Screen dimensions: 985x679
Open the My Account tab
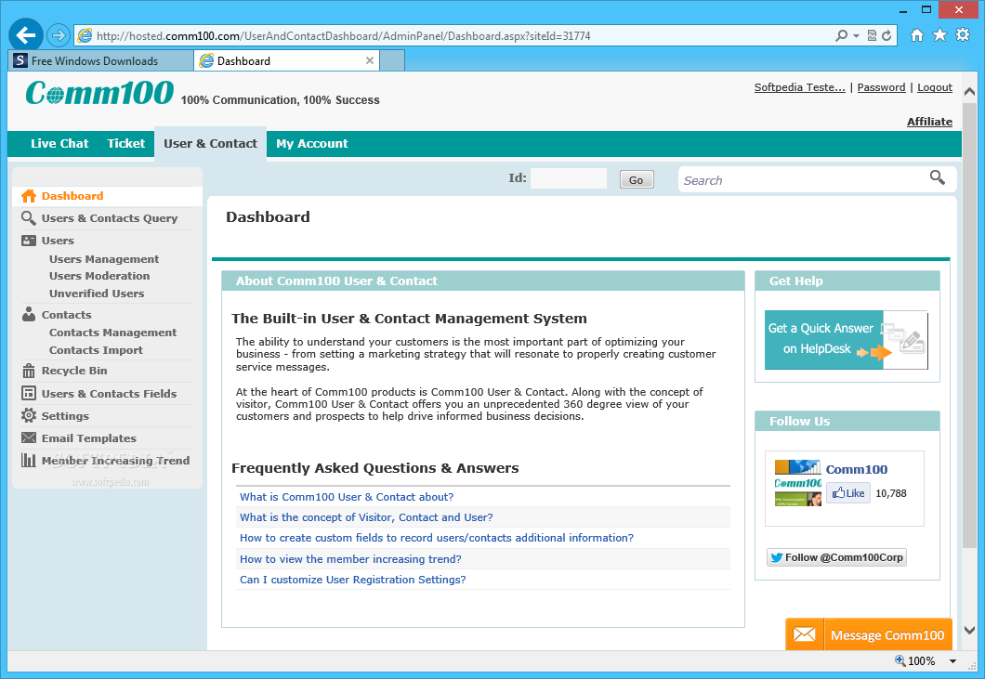coord(311,144)
